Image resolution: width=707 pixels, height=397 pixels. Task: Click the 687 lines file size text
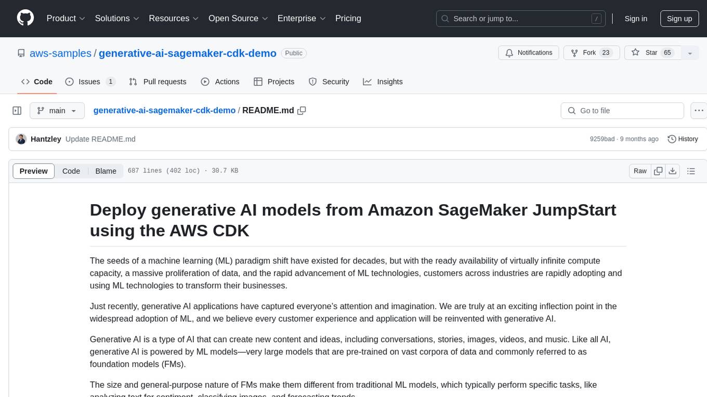click(x=182, y=171)
